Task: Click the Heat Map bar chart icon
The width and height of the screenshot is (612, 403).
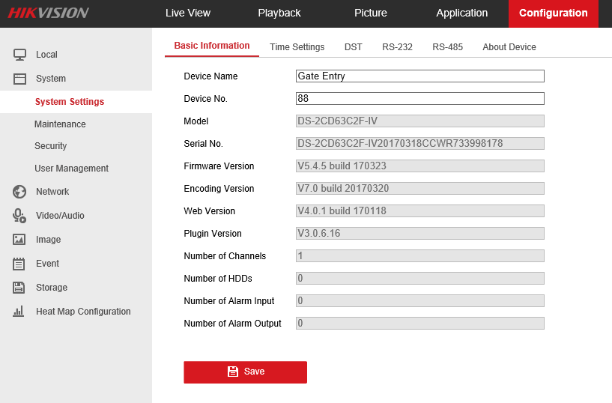Action: 19,312
